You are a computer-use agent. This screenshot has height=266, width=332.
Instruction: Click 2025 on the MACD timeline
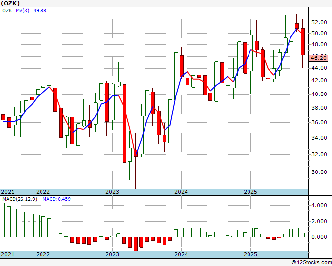(250, 254)
